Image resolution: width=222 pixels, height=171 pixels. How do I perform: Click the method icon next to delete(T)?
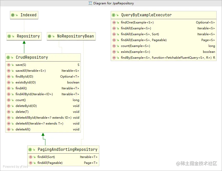coord(9,112)
